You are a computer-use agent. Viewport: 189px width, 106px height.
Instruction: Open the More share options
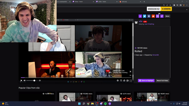[167, 16]
